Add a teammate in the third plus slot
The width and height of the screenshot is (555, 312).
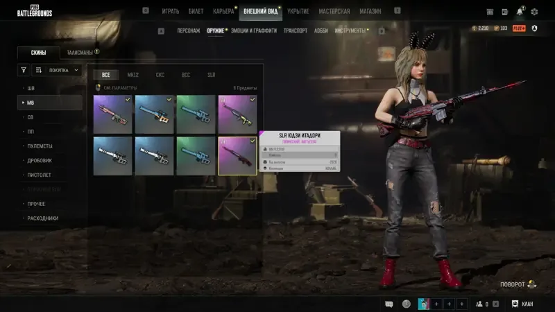461,304
